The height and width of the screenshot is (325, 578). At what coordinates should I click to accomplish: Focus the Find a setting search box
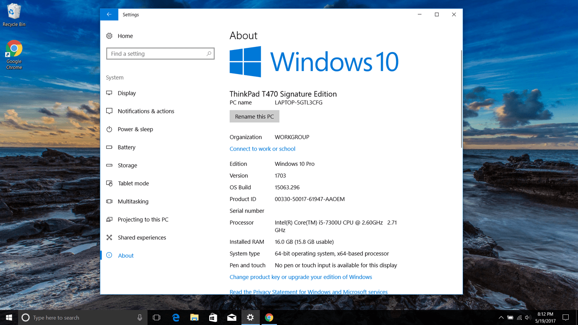160,54
